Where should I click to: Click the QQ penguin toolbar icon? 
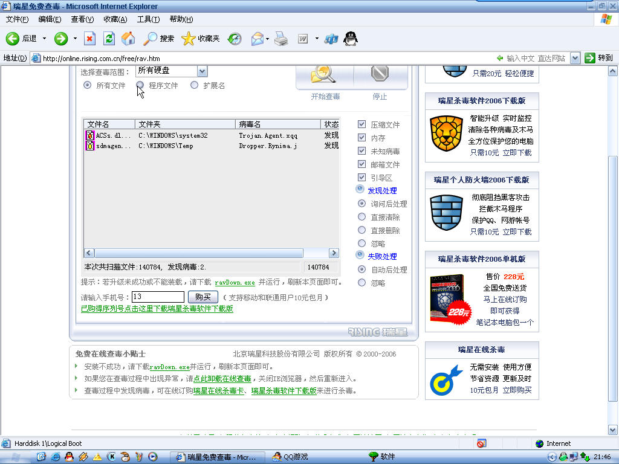click(x=351, y=38)
